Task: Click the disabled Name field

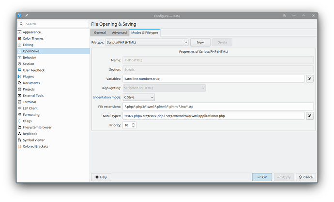Action: tap(218, 60)
